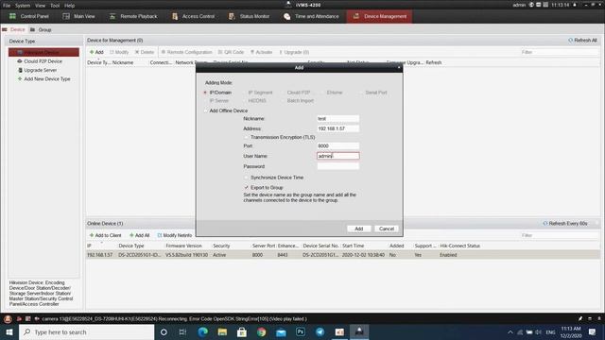Click the Delete toolbar button

tap(145, 52)
